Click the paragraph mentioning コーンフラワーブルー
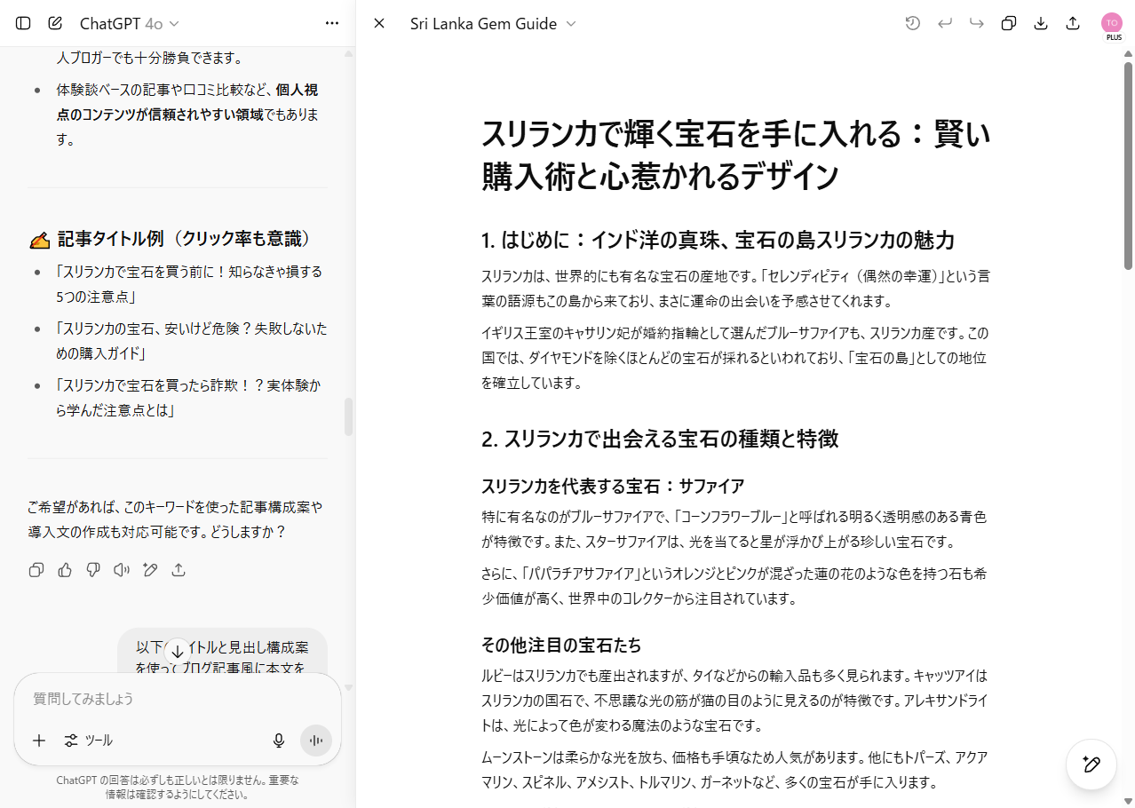 (734, 528)
